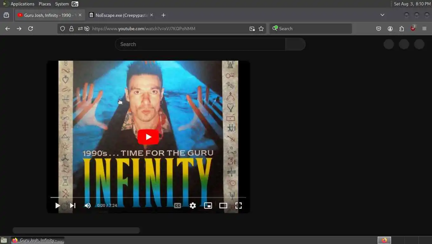Viewport: 432px width, 244px height.
Task: Click the show desktop icon in bottom panel
Action: (4, 240)
